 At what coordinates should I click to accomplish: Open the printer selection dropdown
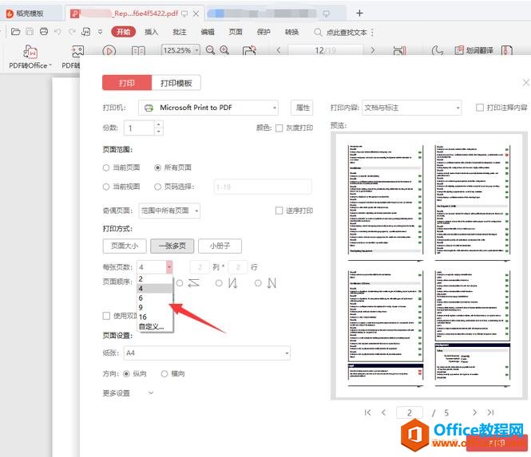(208, 108)
